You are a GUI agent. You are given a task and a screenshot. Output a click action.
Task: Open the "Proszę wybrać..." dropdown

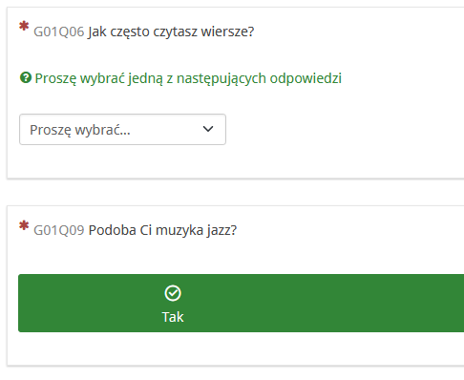[x=122, y=130]
